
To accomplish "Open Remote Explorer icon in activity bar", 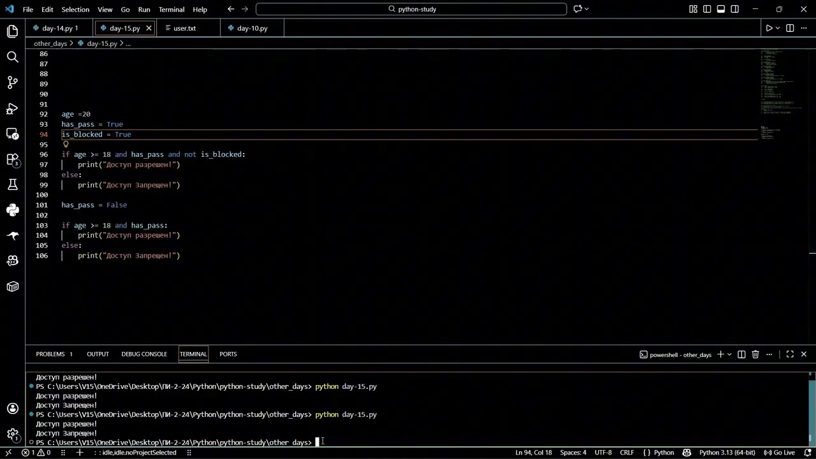I will [12, 133].
